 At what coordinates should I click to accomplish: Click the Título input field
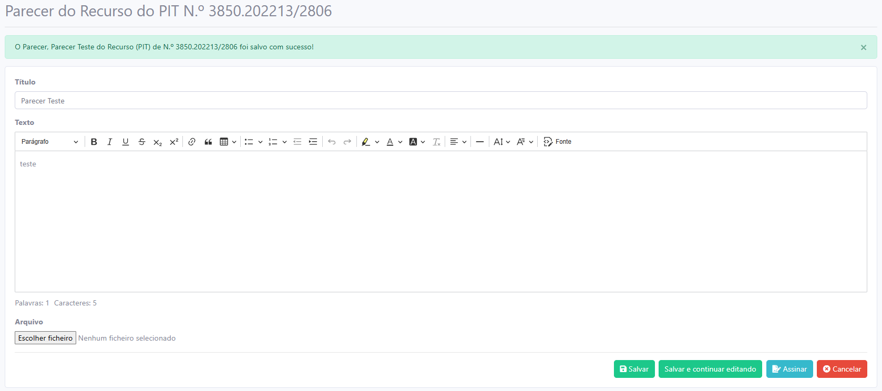point(440,101)
